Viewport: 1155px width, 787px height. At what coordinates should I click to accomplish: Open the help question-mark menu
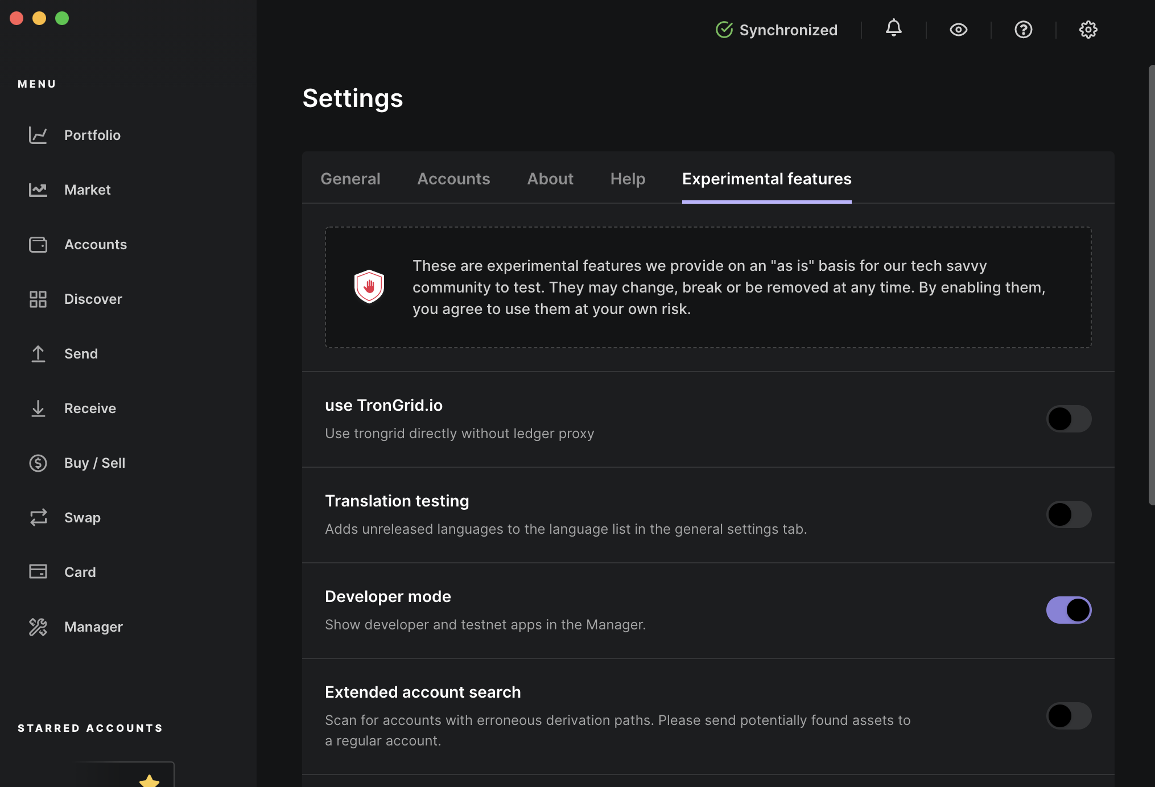click(x=1023, y=29)
